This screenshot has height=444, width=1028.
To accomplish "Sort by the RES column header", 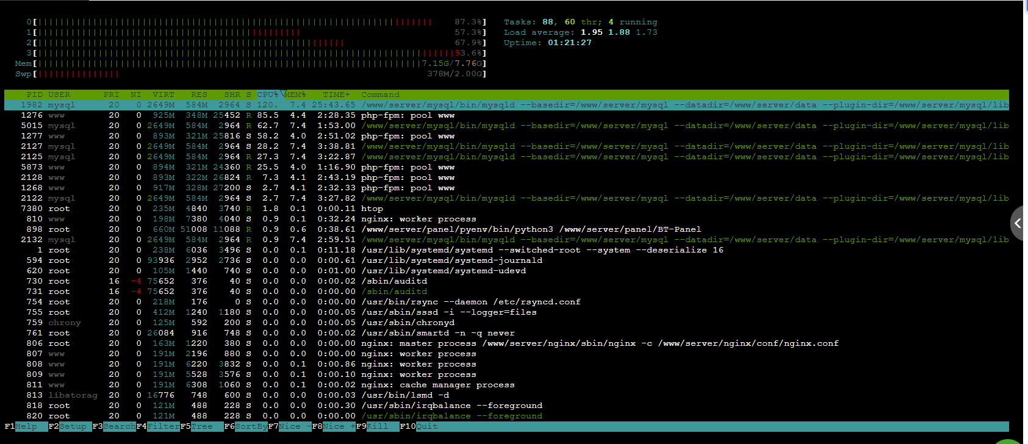I will coord(199,95).
